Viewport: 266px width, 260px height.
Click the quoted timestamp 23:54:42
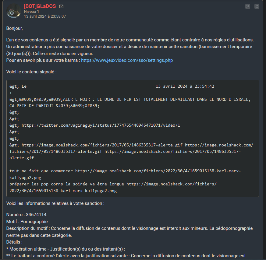point(185,86)
